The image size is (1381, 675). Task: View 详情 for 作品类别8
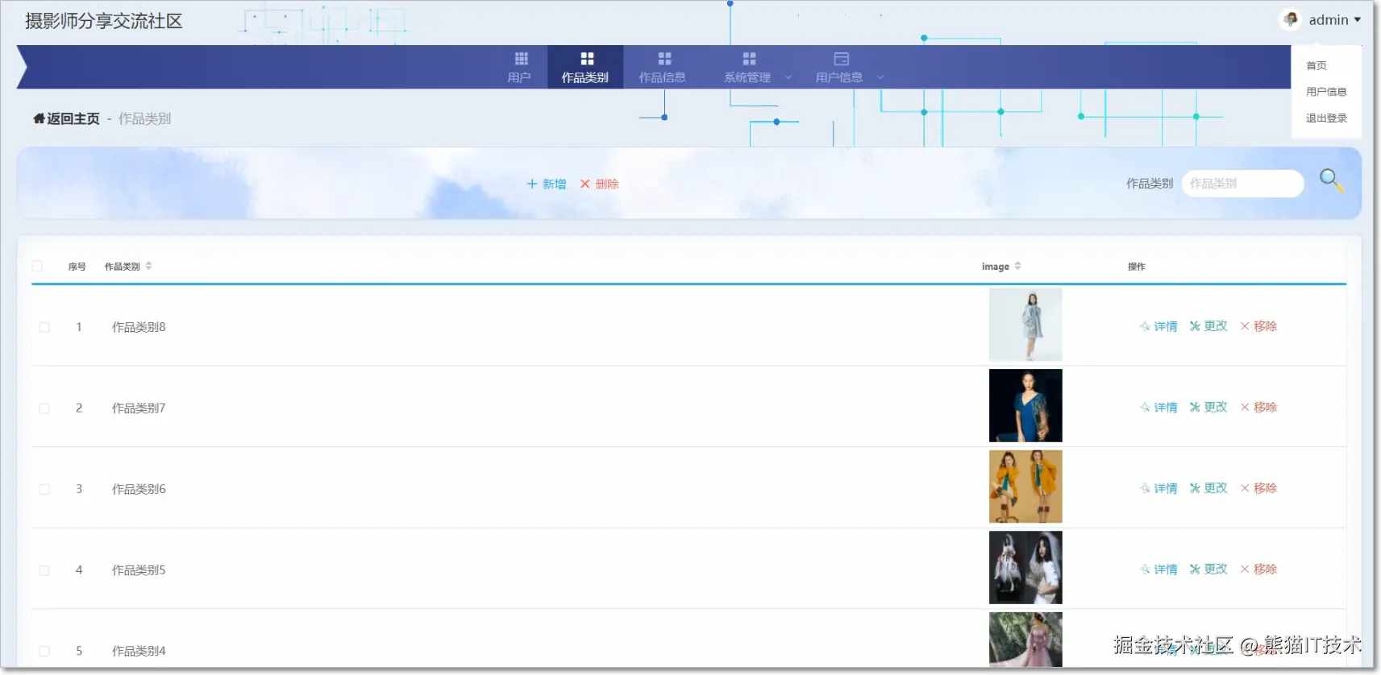(1158, 326)
